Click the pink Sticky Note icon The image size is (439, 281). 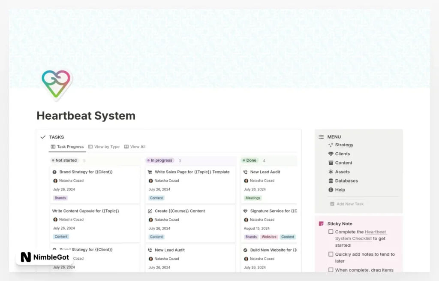tap(321, 224)
